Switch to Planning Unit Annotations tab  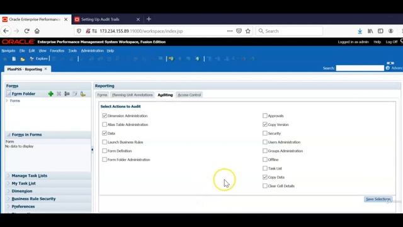(132, 95)
